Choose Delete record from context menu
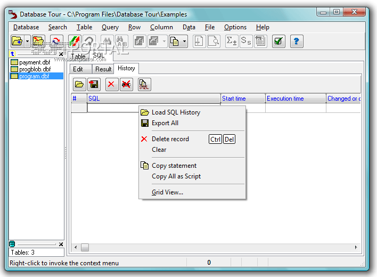377x277 pixels. click(192, 139)
